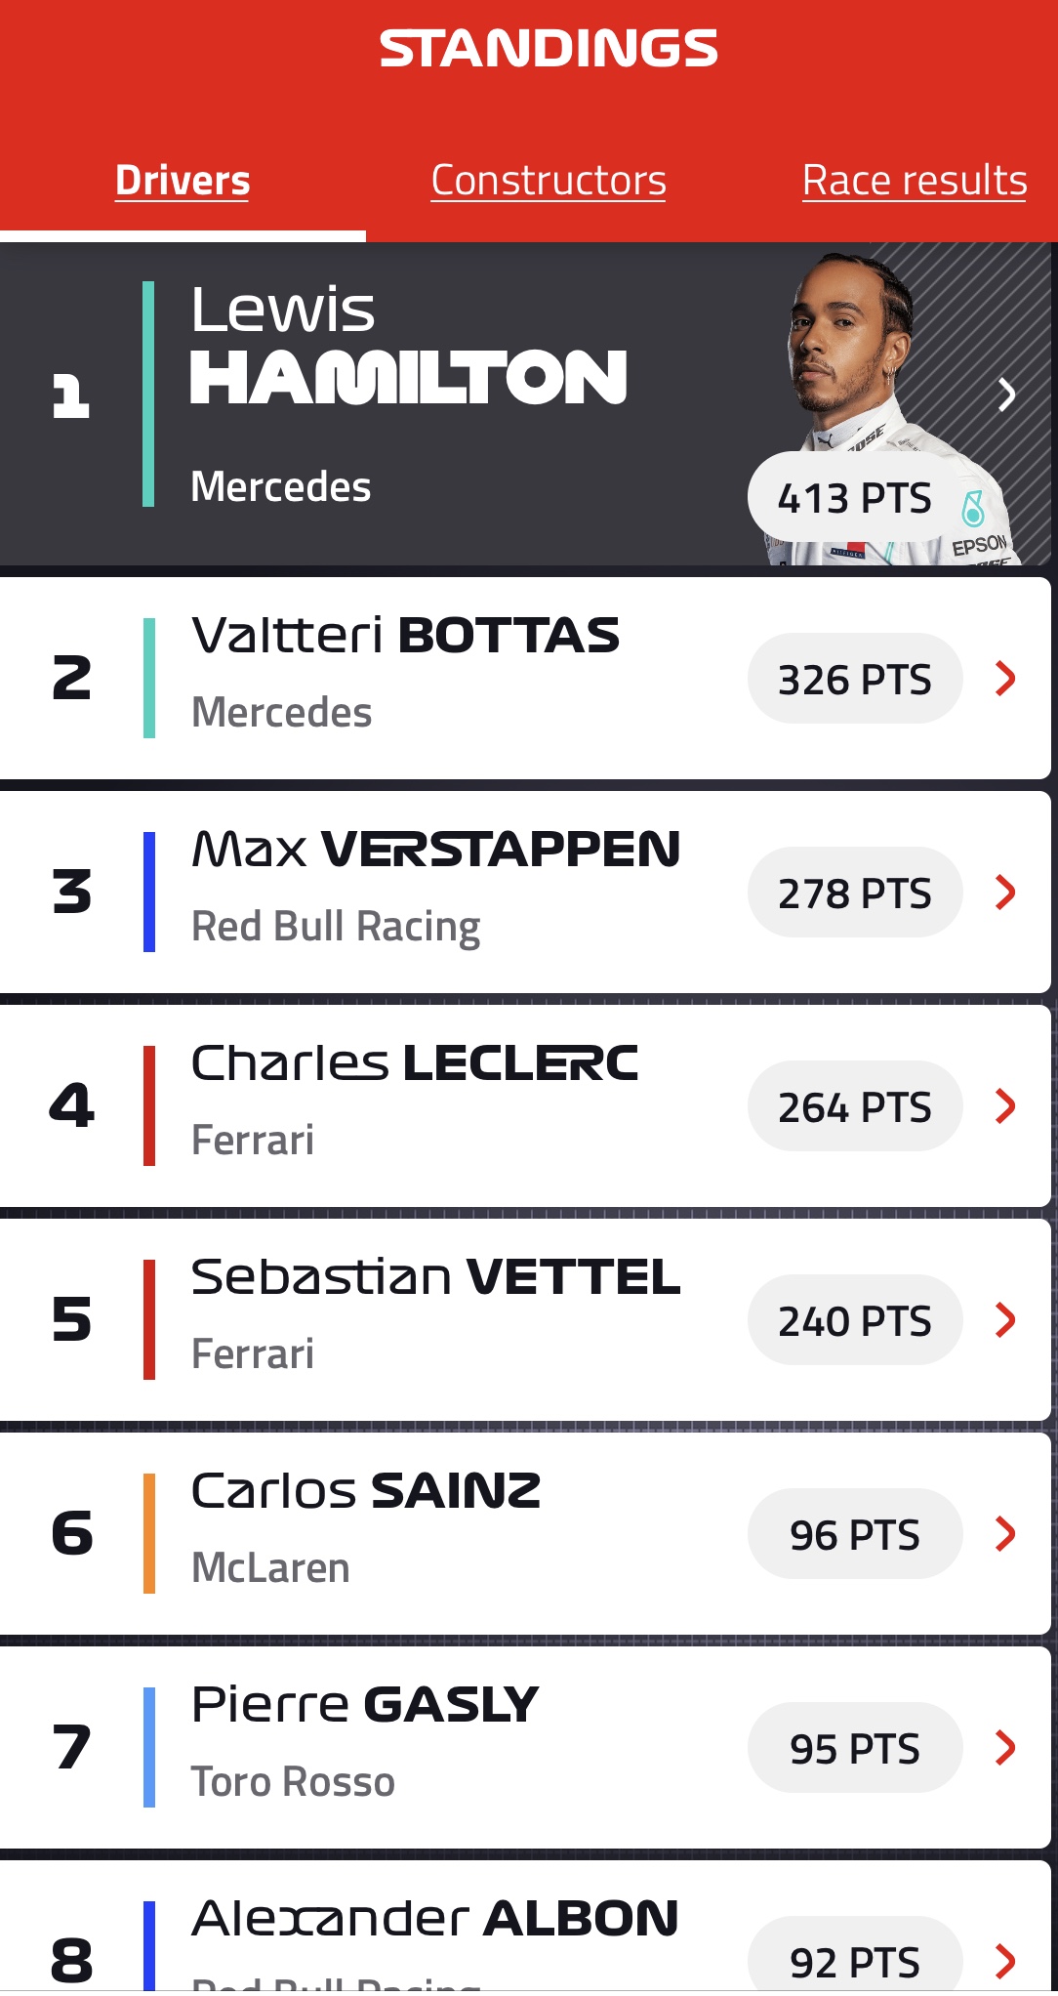Open the Race results tab

tap(915, 181)
